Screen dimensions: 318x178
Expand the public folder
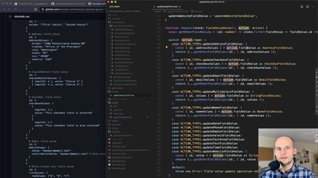coord(114,121)
